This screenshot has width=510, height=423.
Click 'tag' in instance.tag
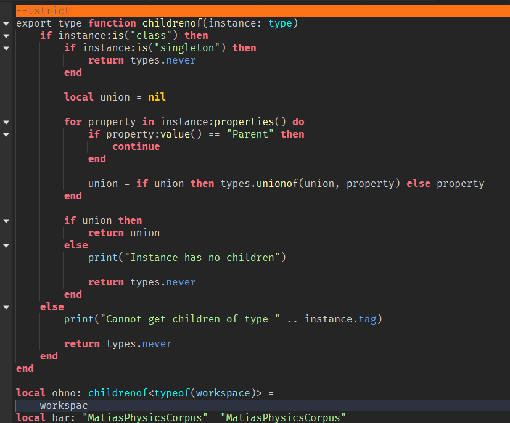368,319
